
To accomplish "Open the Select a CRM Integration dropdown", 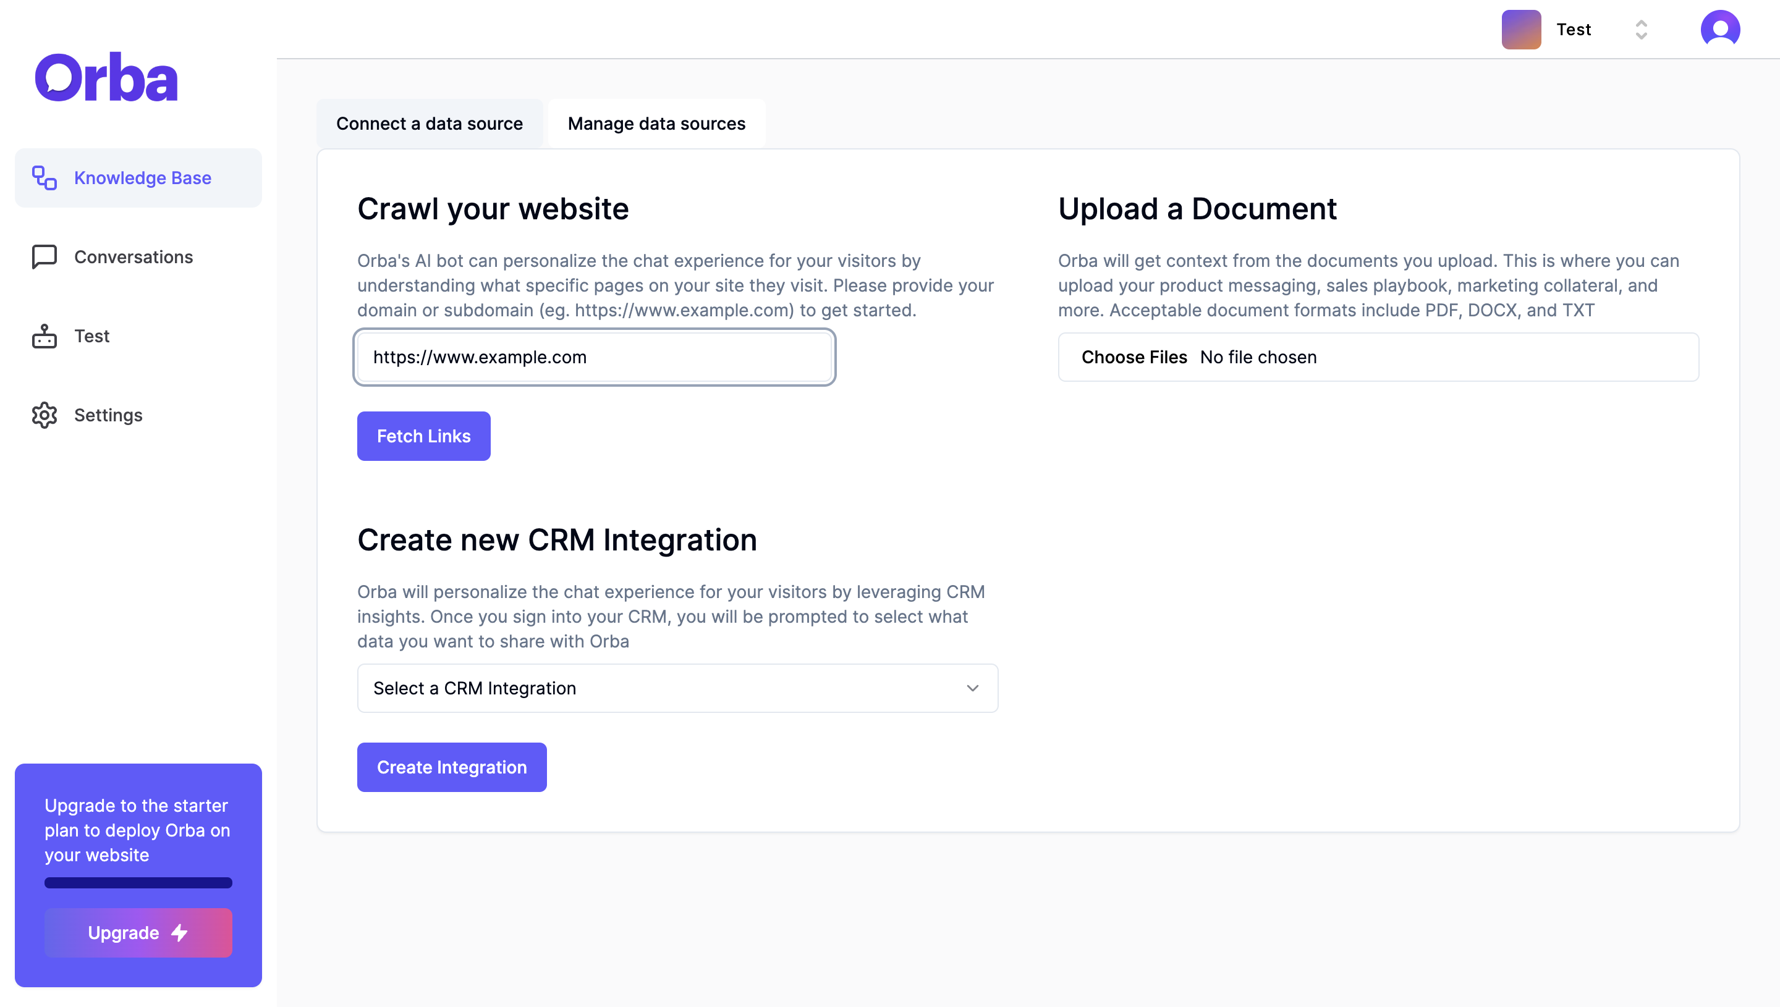I will [677, 688].
